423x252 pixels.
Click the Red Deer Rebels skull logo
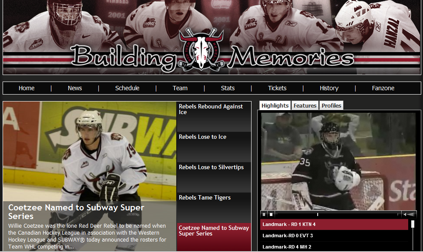click(x=201, y=49)
